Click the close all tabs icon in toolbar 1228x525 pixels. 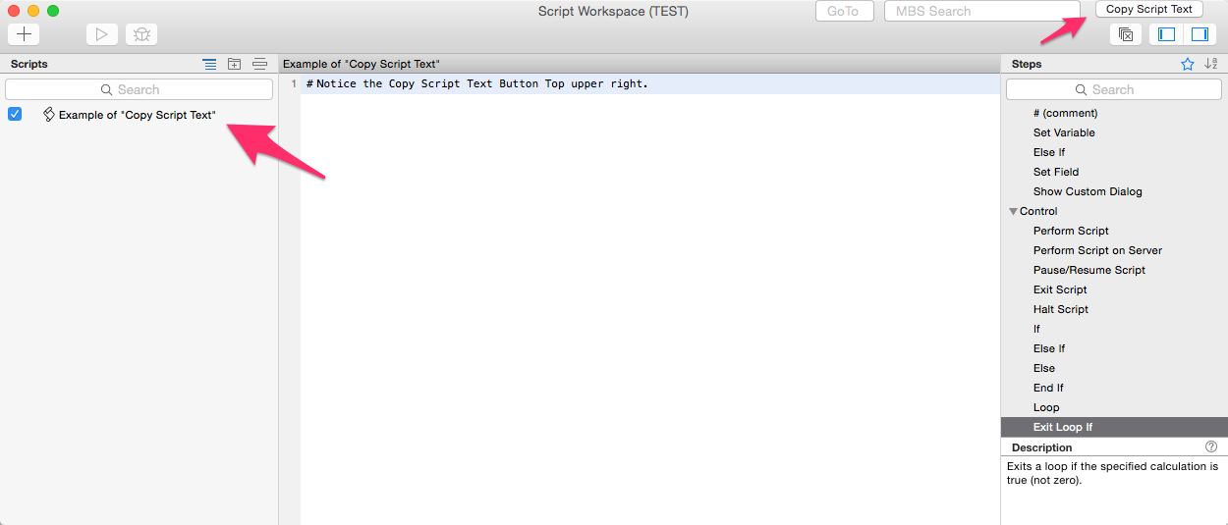[1126, 34]
